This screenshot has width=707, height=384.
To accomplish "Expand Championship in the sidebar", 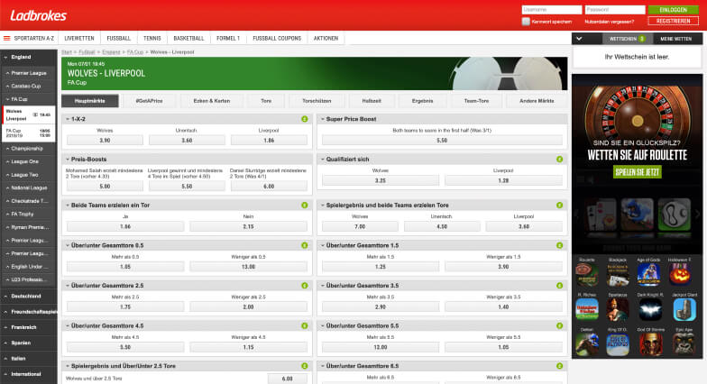I will [29, 148].
